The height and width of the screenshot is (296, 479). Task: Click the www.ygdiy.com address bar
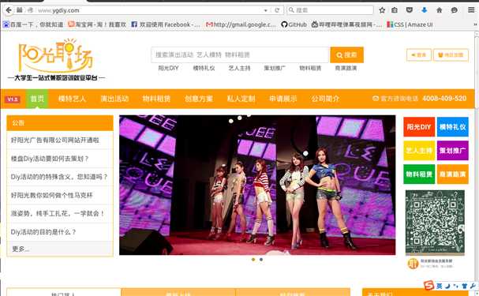147,10
